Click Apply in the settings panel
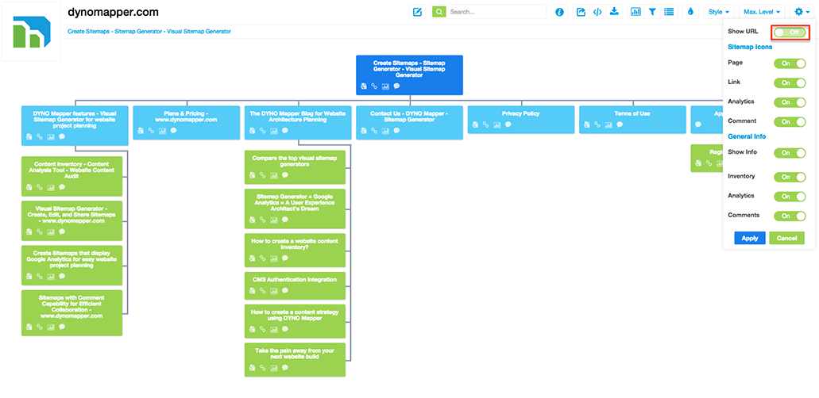 click(750, 238)
